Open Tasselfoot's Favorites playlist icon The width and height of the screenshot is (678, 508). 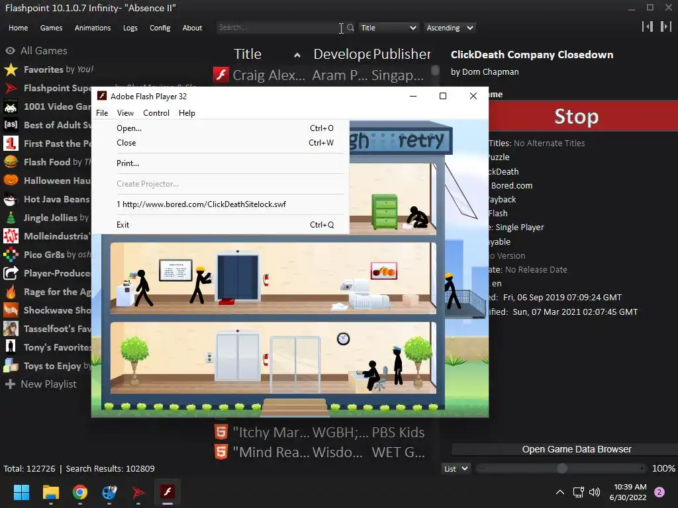(x=11, y=329)
